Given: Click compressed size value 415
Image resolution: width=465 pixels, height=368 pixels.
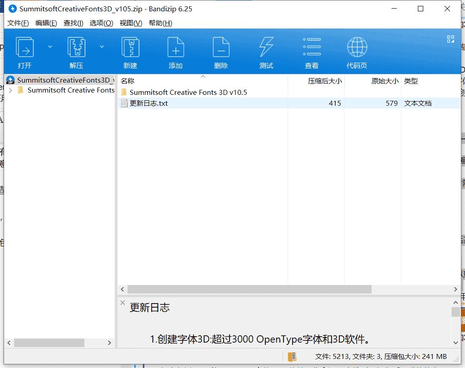Looking at the screenshot, I should (x=335, y=103).
